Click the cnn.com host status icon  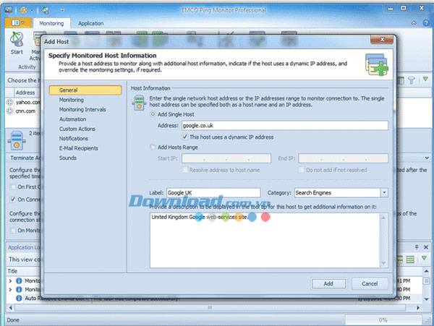click(9, 112)
